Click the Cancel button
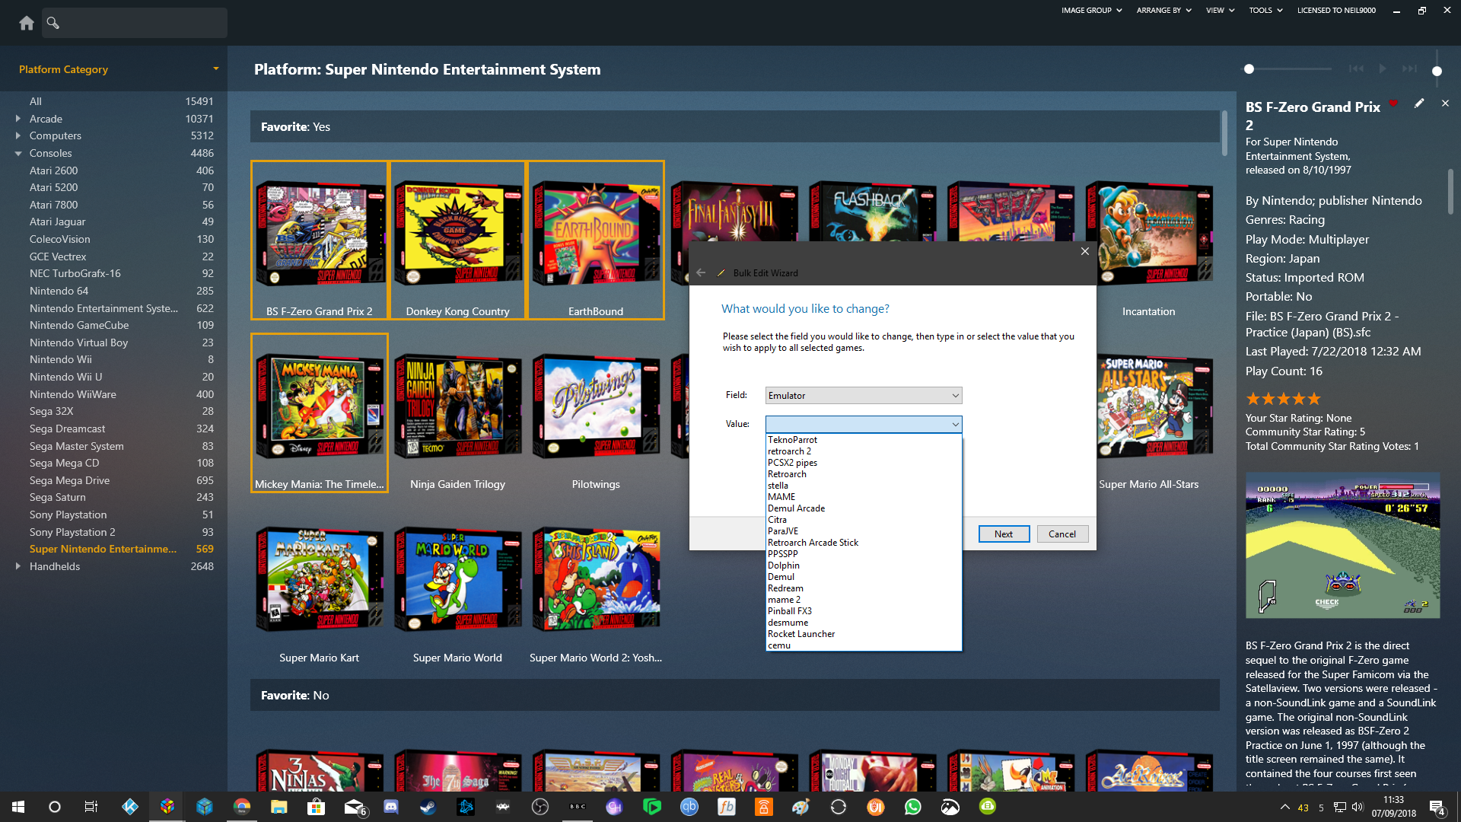 1062,534
